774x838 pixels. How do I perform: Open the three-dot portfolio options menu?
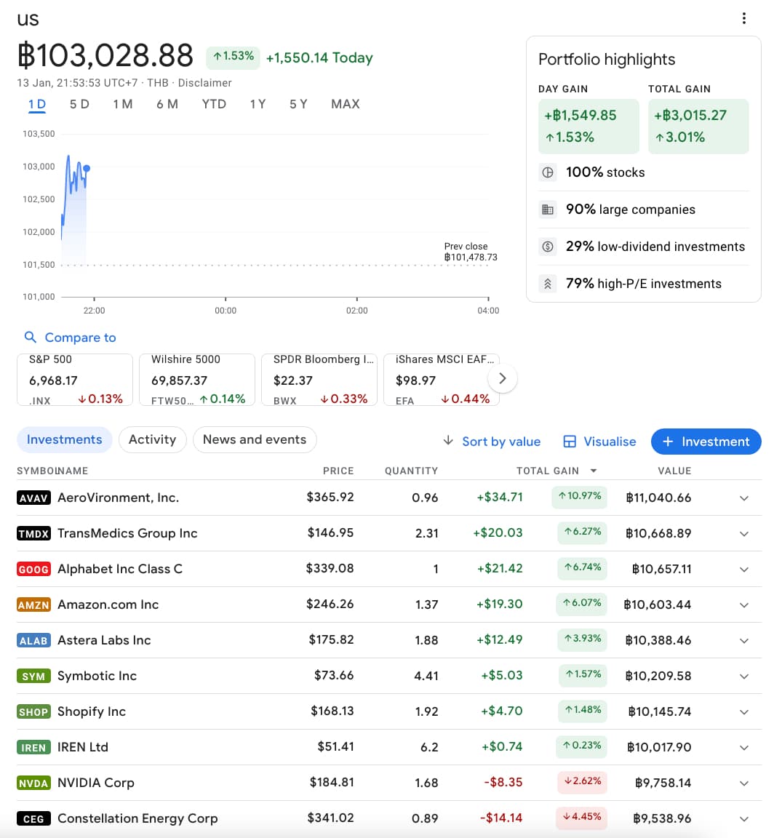743,18
